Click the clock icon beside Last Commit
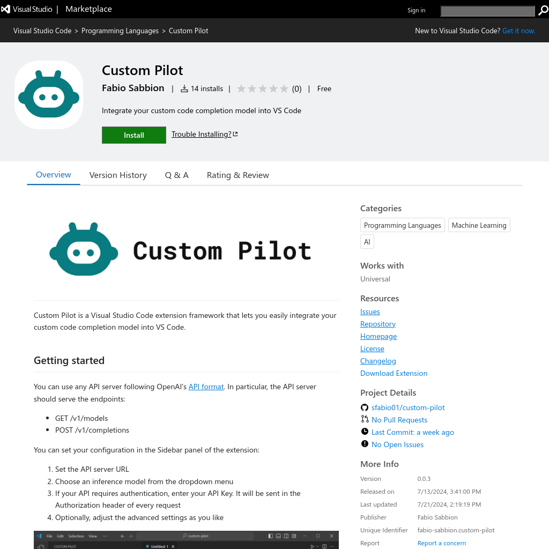Screen dimensions: 549x549 pyautogui.click(x=364, y=432)
